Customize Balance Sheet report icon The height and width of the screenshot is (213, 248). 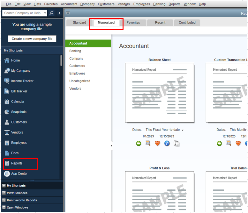point(148,143)
